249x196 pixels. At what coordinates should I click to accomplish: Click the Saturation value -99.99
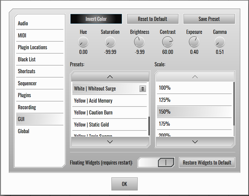[x=110, y=52]
